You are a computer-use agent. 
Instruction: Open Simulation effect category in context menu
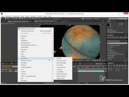click(35, 63)
